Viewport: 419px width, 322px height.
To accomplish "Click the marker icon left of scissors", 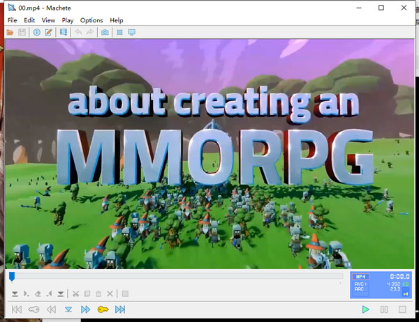I will click(61, 294).
